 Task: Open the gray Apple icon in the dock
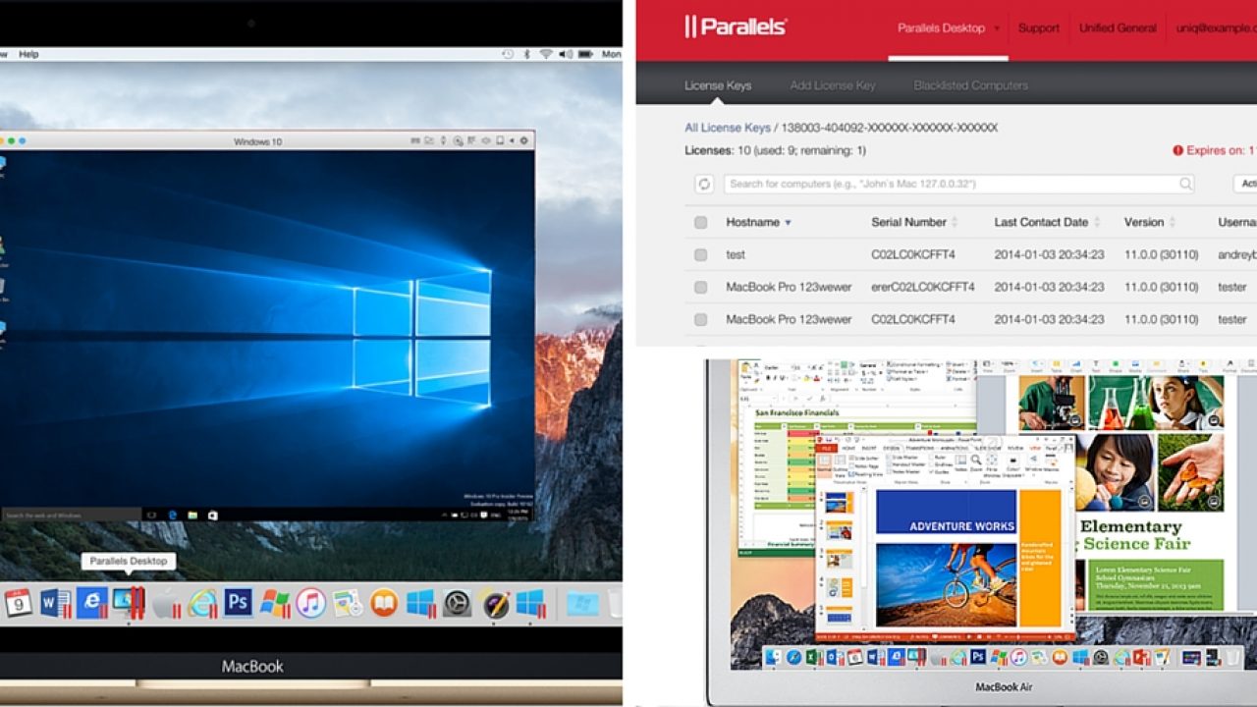[x=165, y=602]
